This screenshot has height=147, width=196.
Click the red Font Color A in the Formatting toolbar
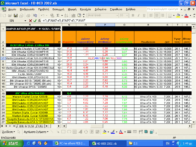click(186, 15)
